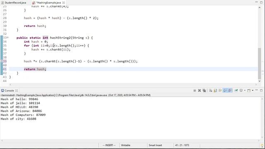
Task: Click the Terminate button in Console toolbar
Action: pos(195,91)
